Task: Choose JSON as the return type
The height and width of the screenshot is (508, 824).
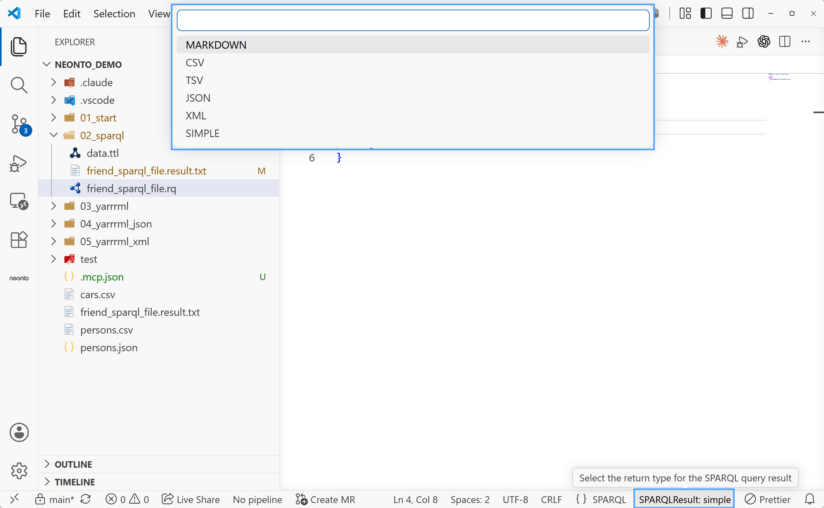Action: 413,98
